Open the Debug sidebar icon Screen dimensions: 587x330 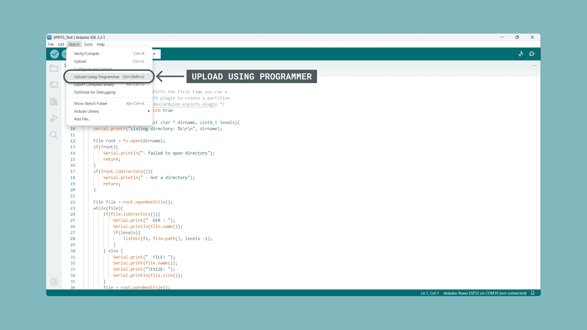click(x=54, y=118)
